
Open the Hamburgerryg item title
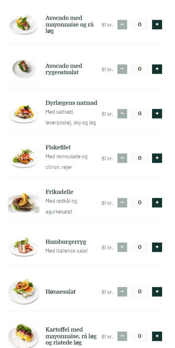[x=66, y=242]
